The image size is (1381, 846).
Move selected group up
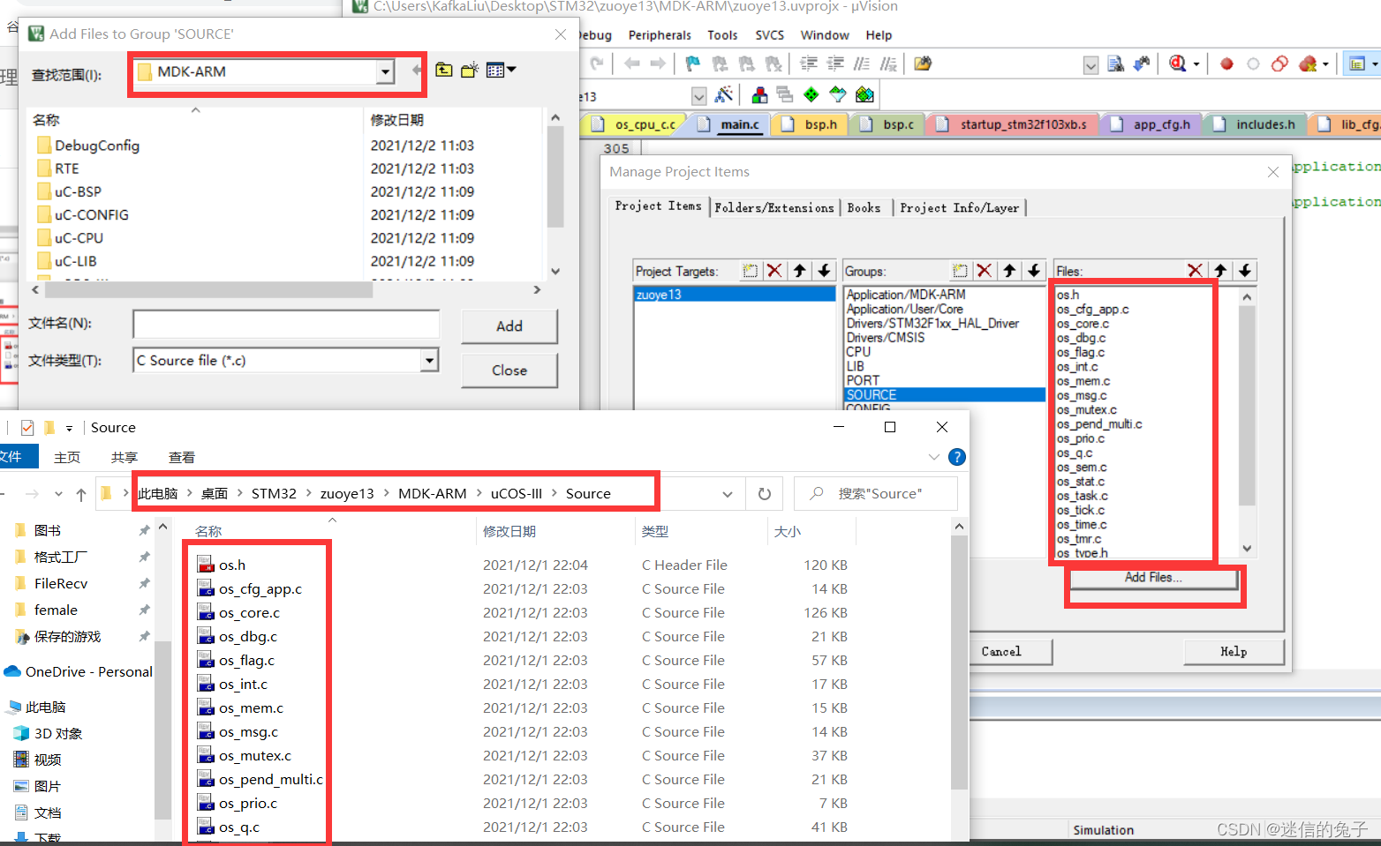pos(1009,271)
